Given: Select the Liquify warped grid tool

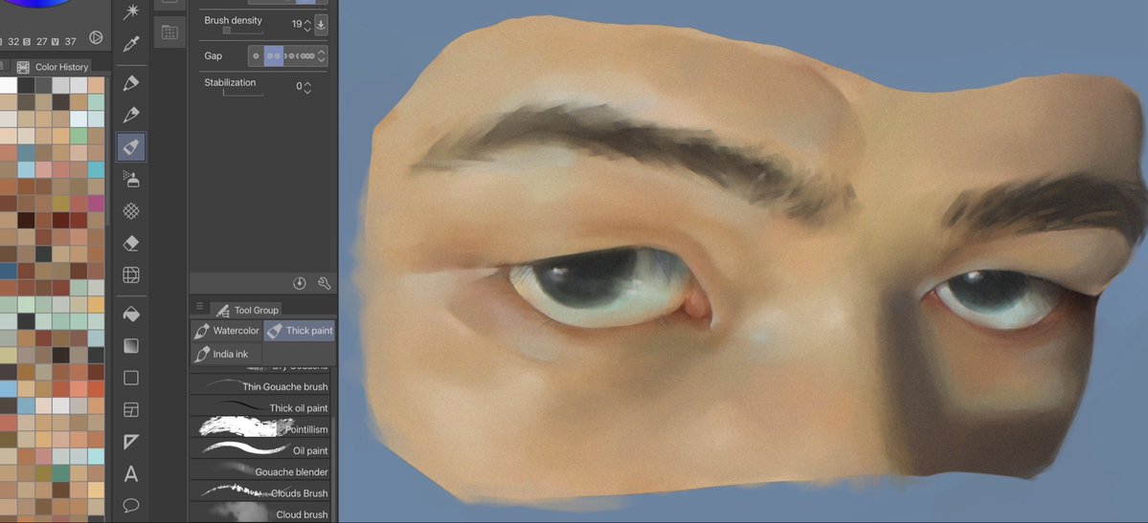Looking at the screenshot, I should [x=131, y=275].
